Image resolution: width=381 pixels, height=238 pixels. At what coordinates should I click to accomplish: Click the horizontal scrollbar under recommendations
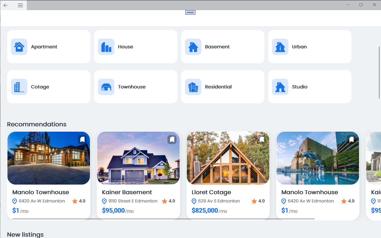coord(164,219)
